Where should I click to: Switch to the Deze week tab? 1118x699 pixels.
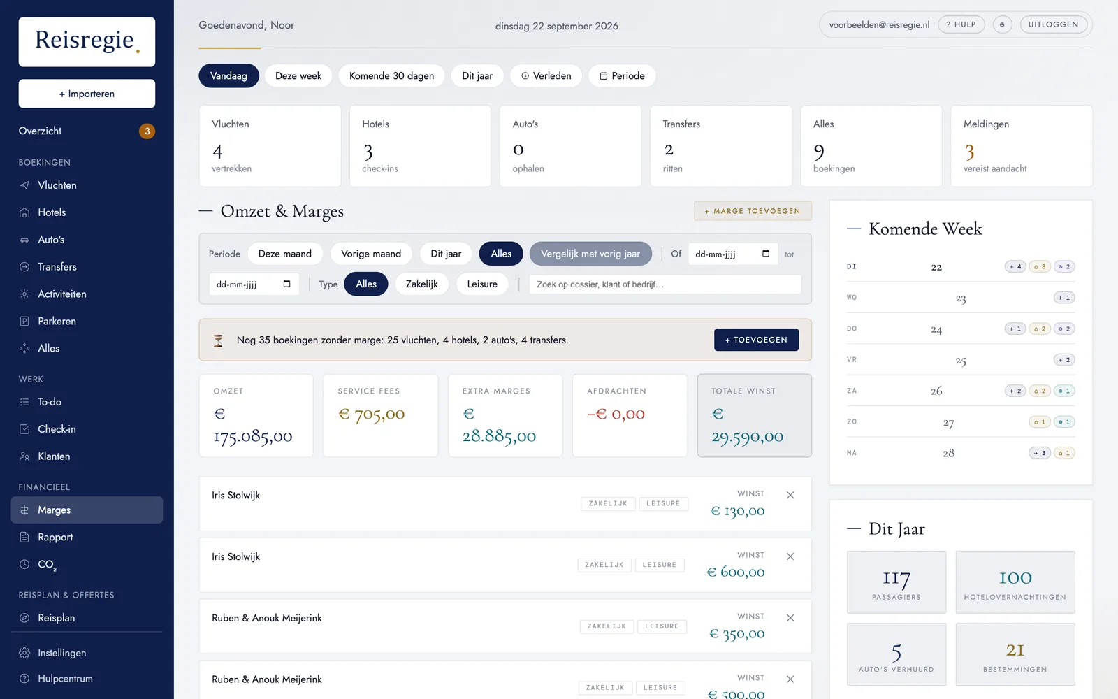click(x=298, y=75)
